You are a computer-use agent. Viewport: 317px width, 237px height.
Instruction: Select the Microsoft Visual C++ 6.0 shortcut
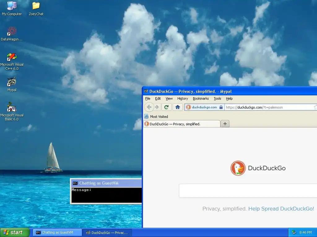tap(12, 61)
